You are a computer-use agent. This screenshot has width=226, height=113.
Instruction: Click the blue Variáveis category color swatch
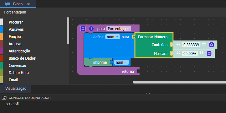[2, 30]
